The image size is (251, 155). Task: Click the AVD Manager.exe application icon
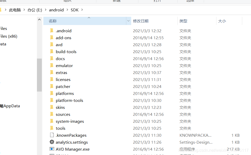coord(52,149)
